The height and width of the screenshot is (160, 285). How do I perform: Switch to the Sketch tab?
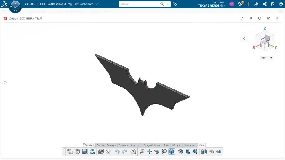[x=100, y=145]
